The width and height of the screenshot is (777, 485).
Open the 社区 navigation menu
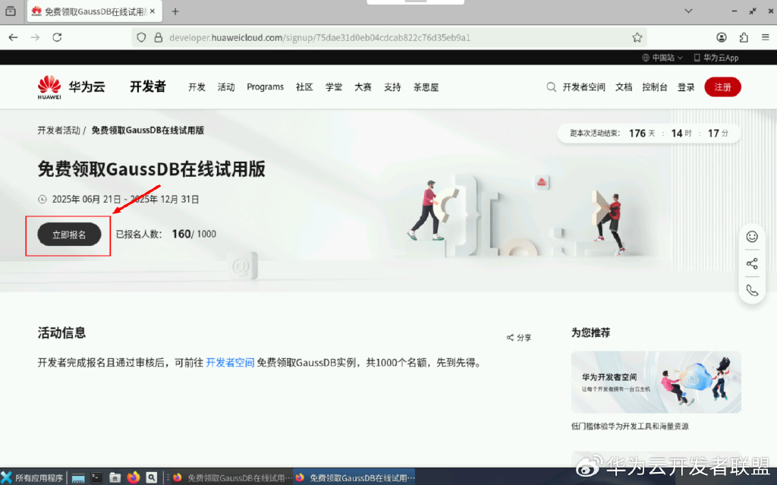click(x=304, y=87)
